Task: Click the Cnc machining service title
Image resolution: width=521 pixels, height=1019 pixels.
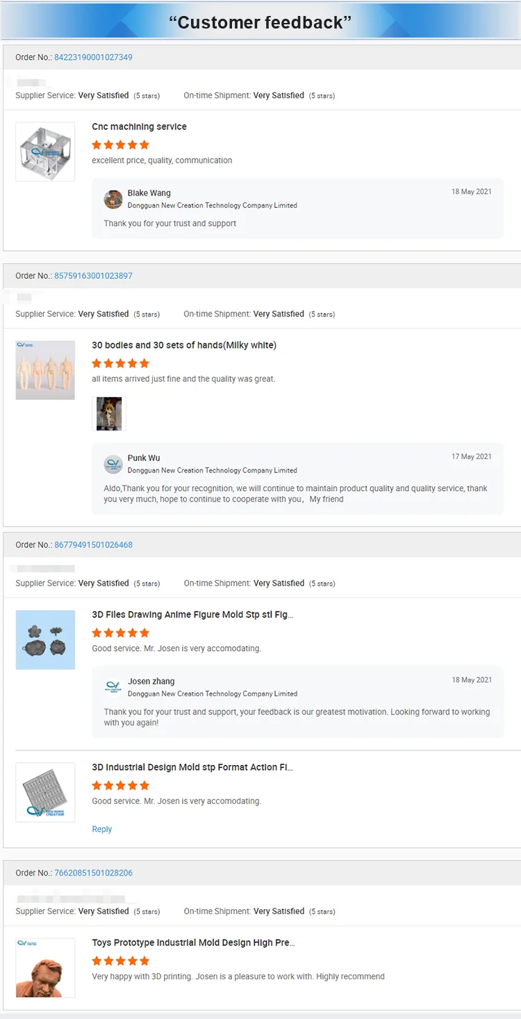Action: coord(139,127)
